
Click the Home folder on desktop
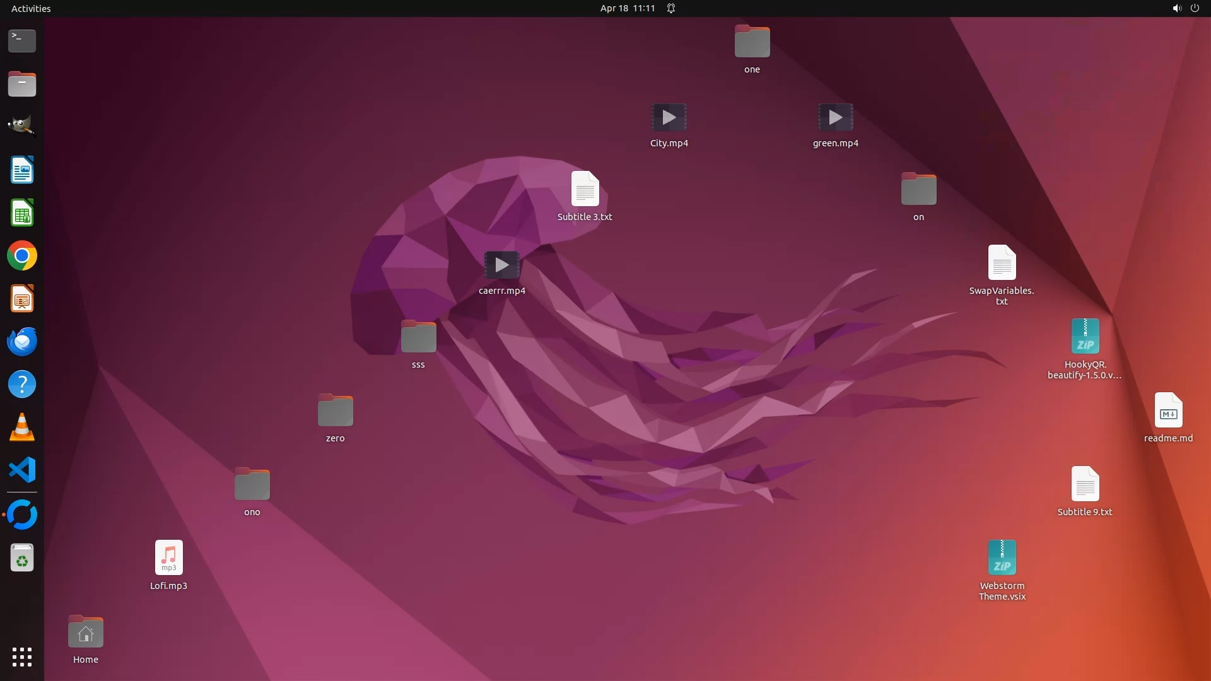point(86,633)
